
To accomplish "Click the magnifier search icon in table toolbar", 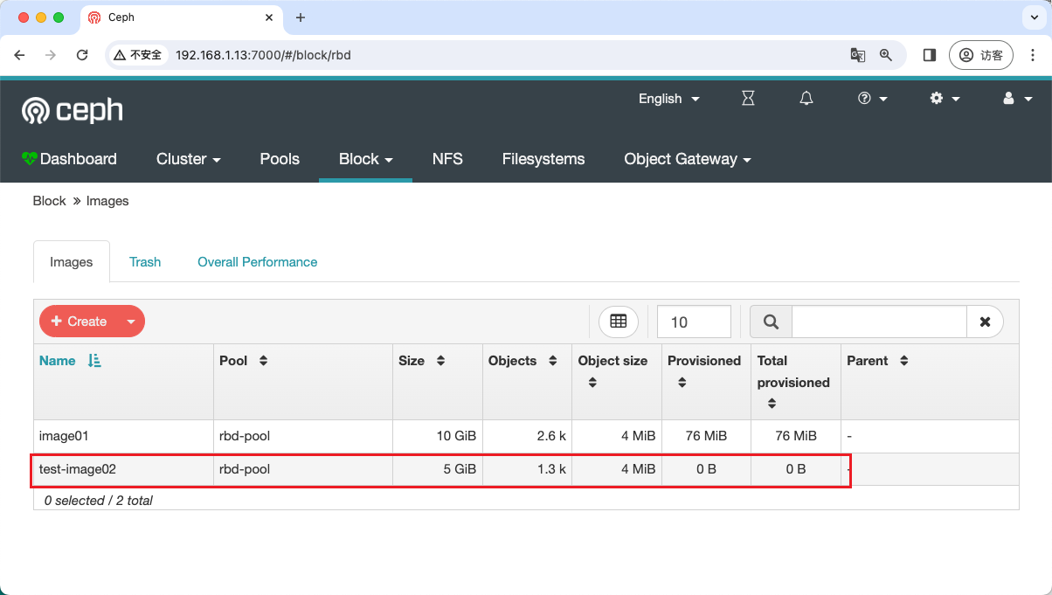I will pos(772,322).
